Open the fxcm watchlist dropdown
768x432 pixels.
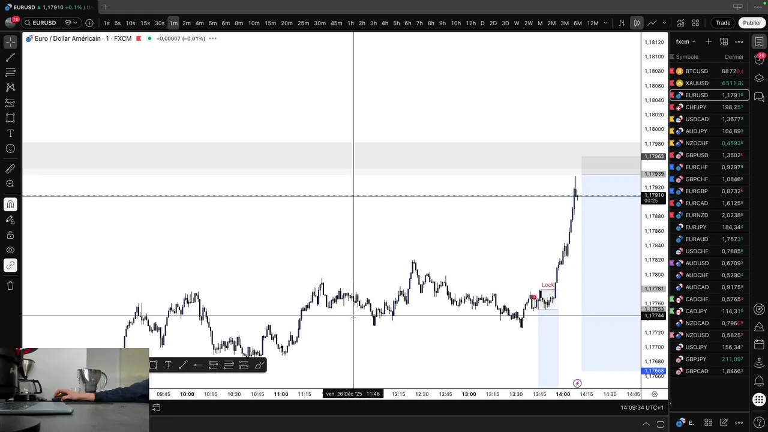(x=686, y=41)
